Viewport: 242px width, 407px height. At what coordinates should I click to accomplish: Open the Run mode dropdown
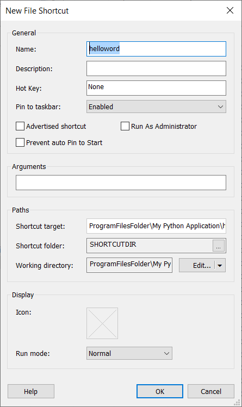(129, 353)
